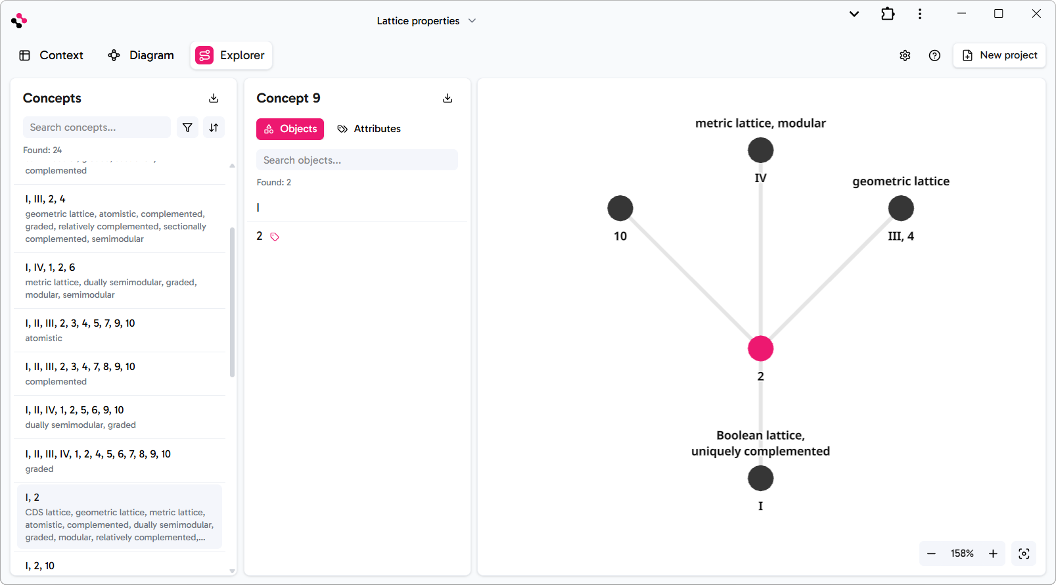Switch to the Context tab
Viewport: 1056px width, 585px height.
coord(51,55)
